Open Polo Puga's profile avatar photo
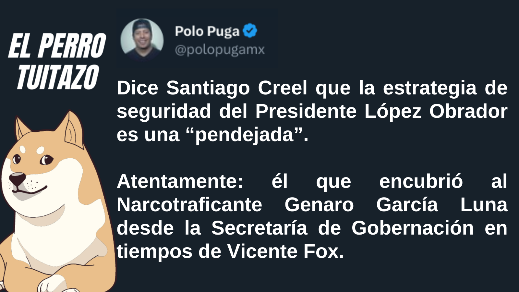519x292 pixels. 142,40
